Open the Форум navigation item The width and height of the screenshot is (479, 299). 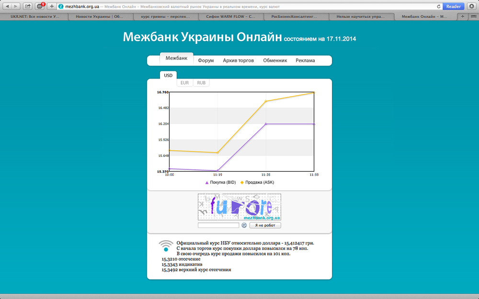click(x=206, y=60)
